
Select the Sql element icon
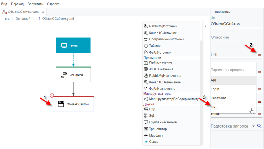click(146, 115)
